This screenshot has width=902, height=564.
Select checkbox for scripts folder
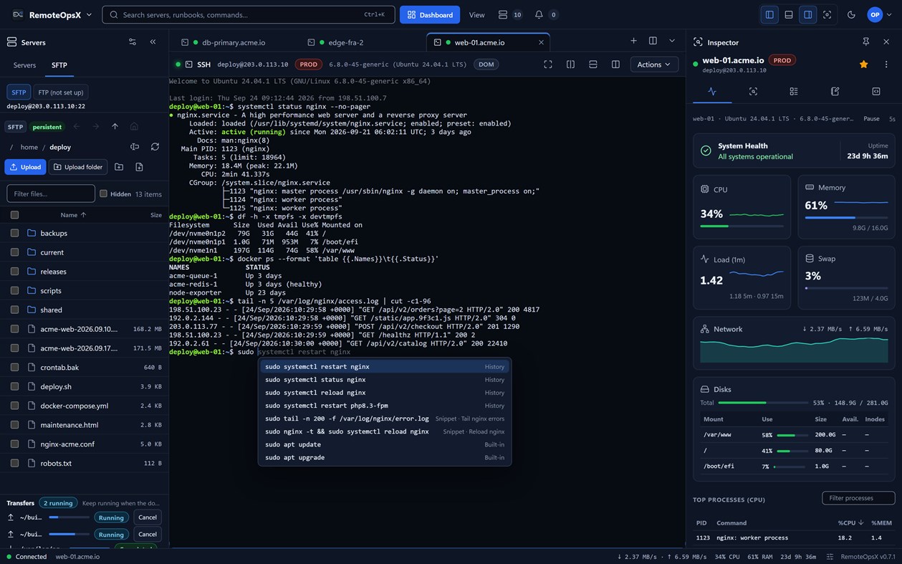(x=14, y=290)
